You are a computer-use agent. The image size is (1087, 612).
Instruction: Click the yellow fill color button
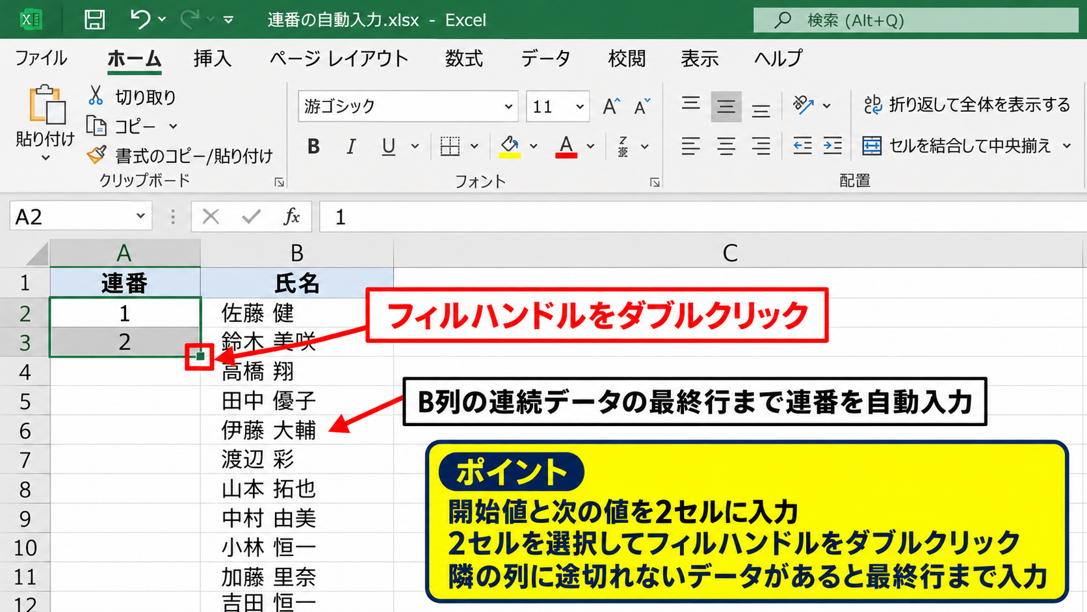[x=510, y=146]
